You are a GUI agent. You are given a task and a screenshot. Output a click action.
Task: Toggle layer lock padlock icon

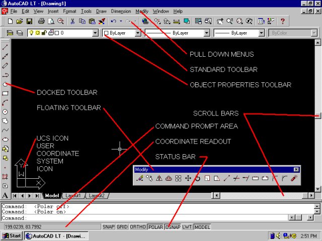[44, 33]
